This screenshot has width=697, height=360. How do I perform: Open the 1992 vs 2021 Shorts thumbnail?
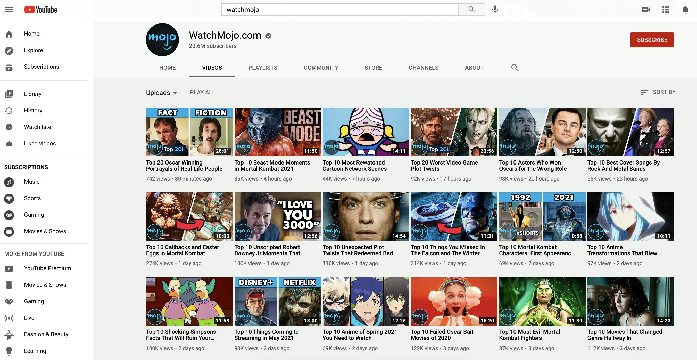pyautogui.click(x=542, y=217)
